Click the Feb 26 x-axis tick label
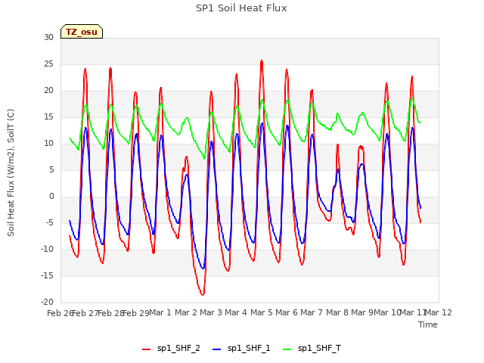484x363 pixels. pos(60,313)
